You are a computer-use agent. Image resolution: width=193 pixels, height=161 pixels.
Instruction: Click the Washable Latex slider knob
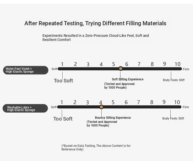coord(101,107)
